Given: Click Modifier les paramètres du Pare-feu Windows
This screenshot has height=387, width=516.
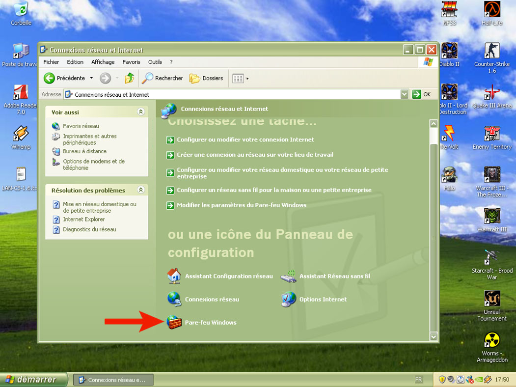Looking at the screenshot, I should pyautogui.click(x=241, y=205).
